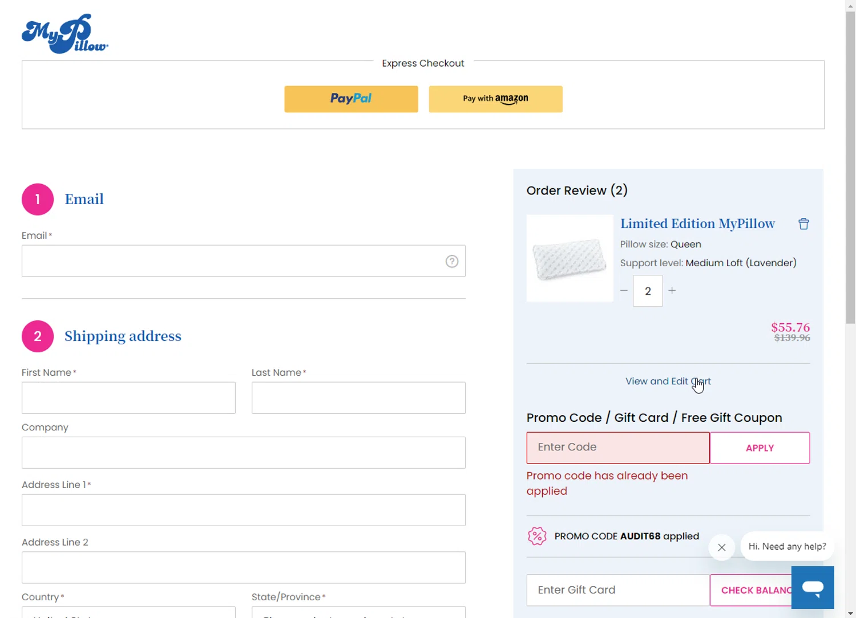Open the Country dropdown
This screenshot has width=856, height=618.
point(128,612)
